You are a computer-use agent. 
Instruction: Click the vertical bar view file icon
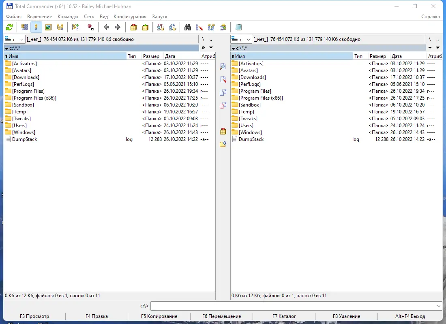tap(223, 66)
